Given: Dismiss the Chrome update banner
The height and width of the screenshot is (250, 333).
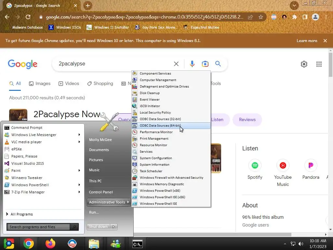Looking at the screenshot, I should (x=325, y=41).
